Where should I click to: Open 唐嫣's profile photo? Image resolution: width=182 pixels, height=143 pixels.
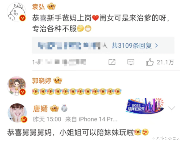[x=17, y=113]
